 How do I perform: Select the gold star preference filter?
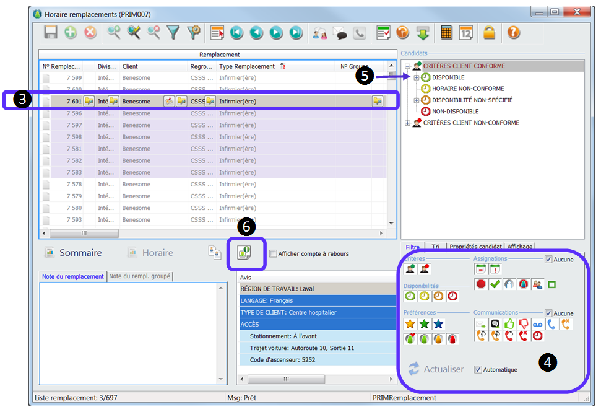410,323
